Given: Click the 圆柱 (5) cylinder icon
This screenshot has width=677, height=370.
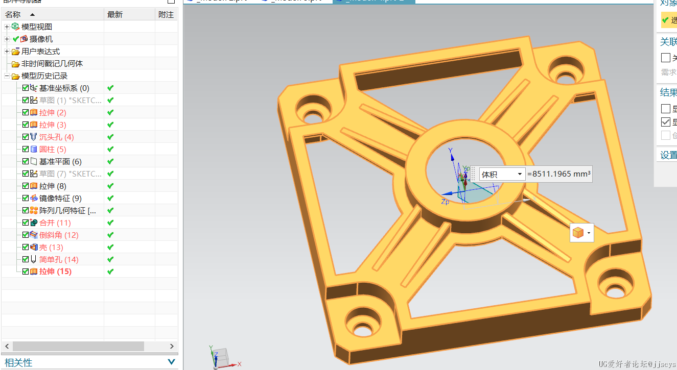Looking at the screenshot, I should click(34, 149).
